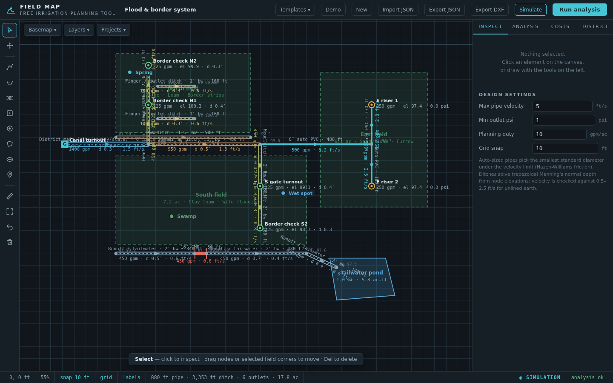Image resolution: width=613 pixels, height=383 pixels.
Task: Choose the pipe polyline drawing tool
Action: pyautogui.click(x=10, y=67)
